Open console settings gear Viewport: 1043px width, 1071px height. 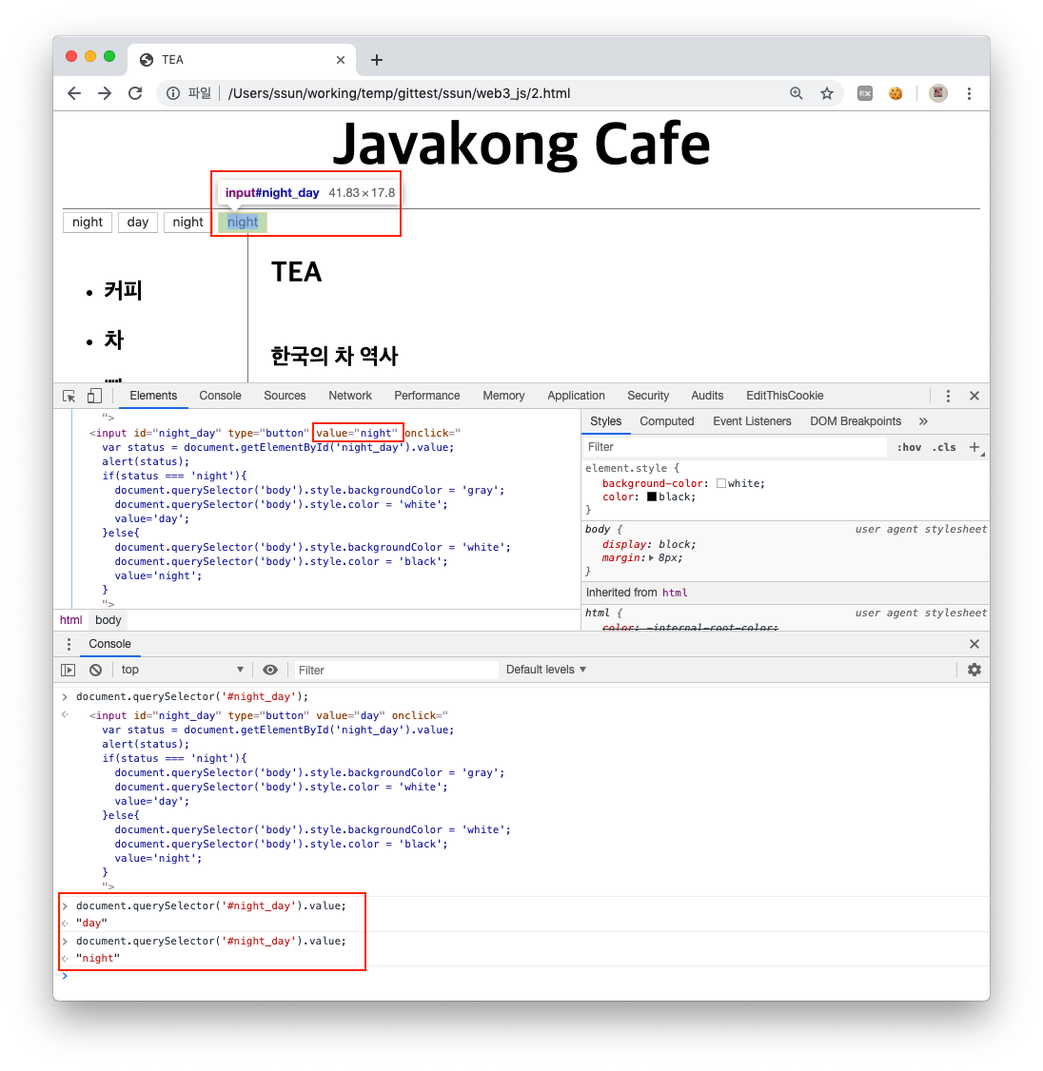tap(974, 670)
